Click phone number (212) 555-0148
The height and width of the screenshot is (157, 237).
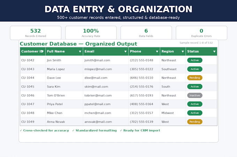142,60
